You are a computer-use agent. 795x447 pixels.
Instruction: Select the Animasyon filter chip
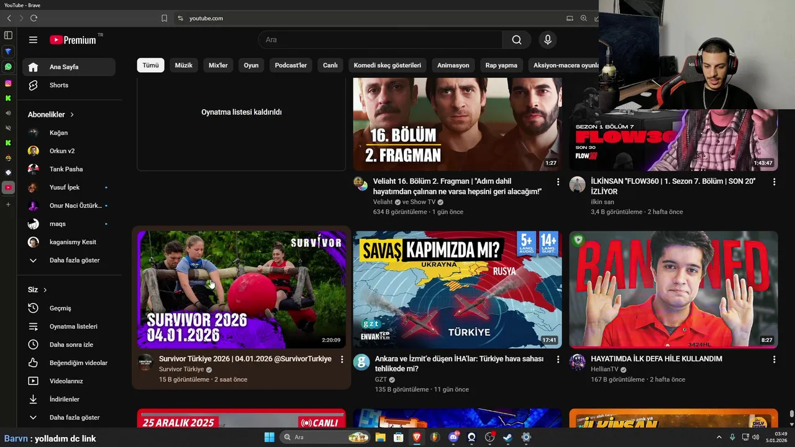coord(453,65)
